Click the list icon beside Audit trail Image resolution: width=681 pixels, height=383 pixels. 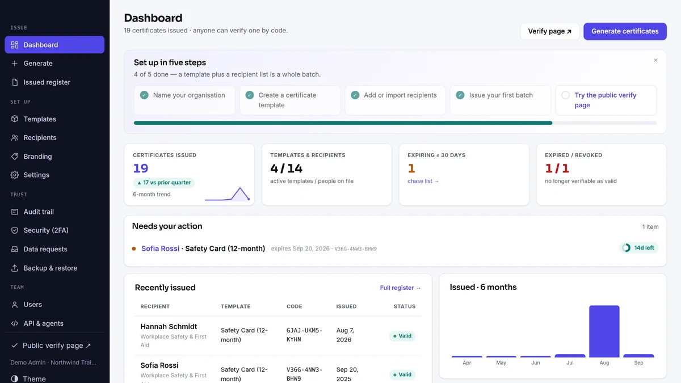point(15,212)
